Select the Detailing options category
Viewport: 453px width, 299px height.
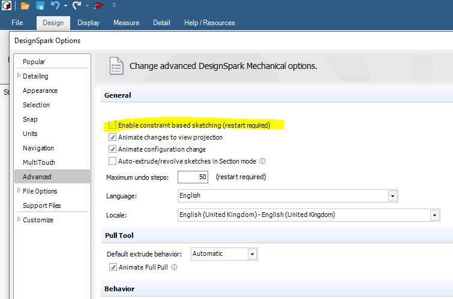tap(35, 76)
